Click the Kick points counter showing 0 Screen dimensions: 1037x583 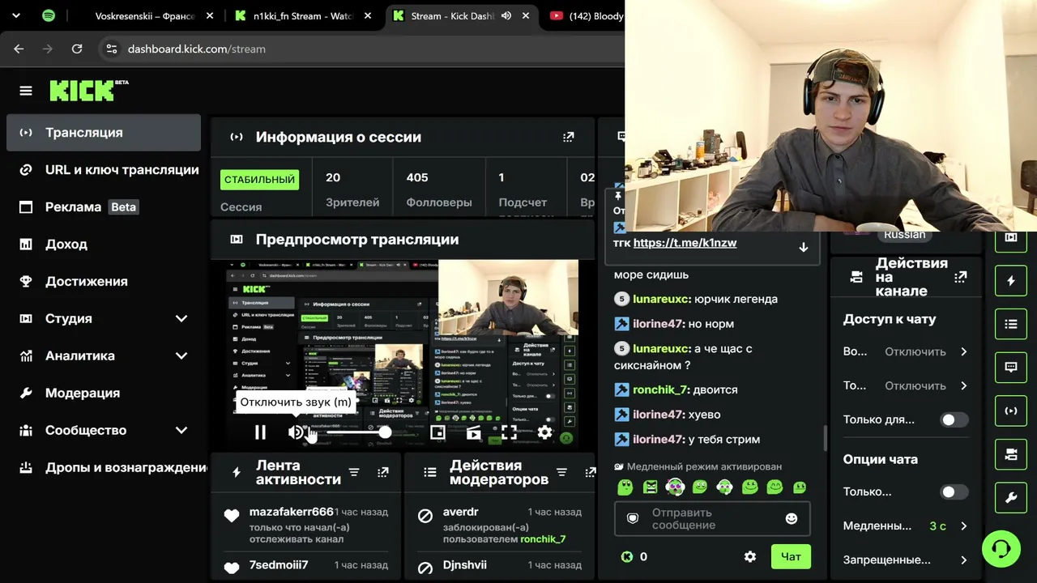pyautogui.click(x=634, y=556)
